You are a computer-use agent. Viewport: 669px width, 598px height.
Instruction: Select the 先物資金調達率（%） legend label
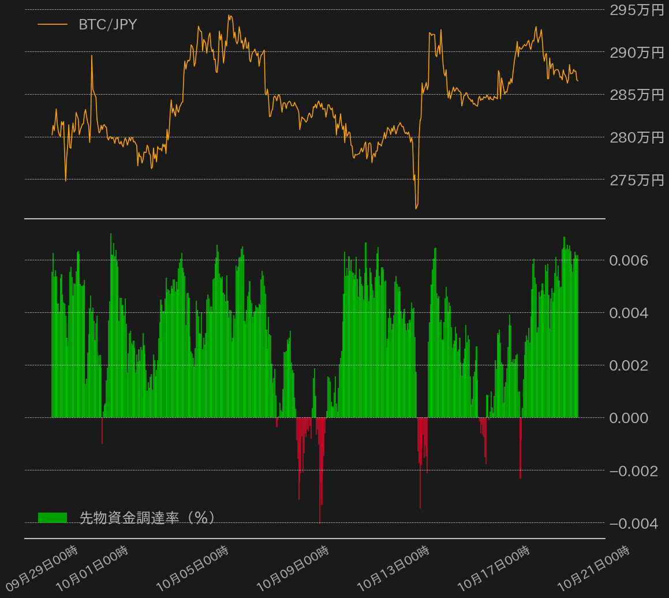click(147, 517)
